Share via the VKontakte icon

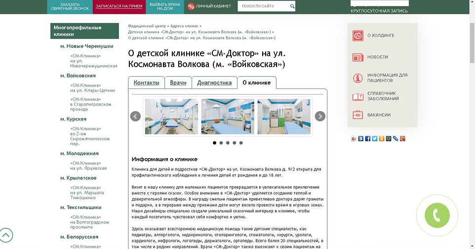click(x=360, y=139)
